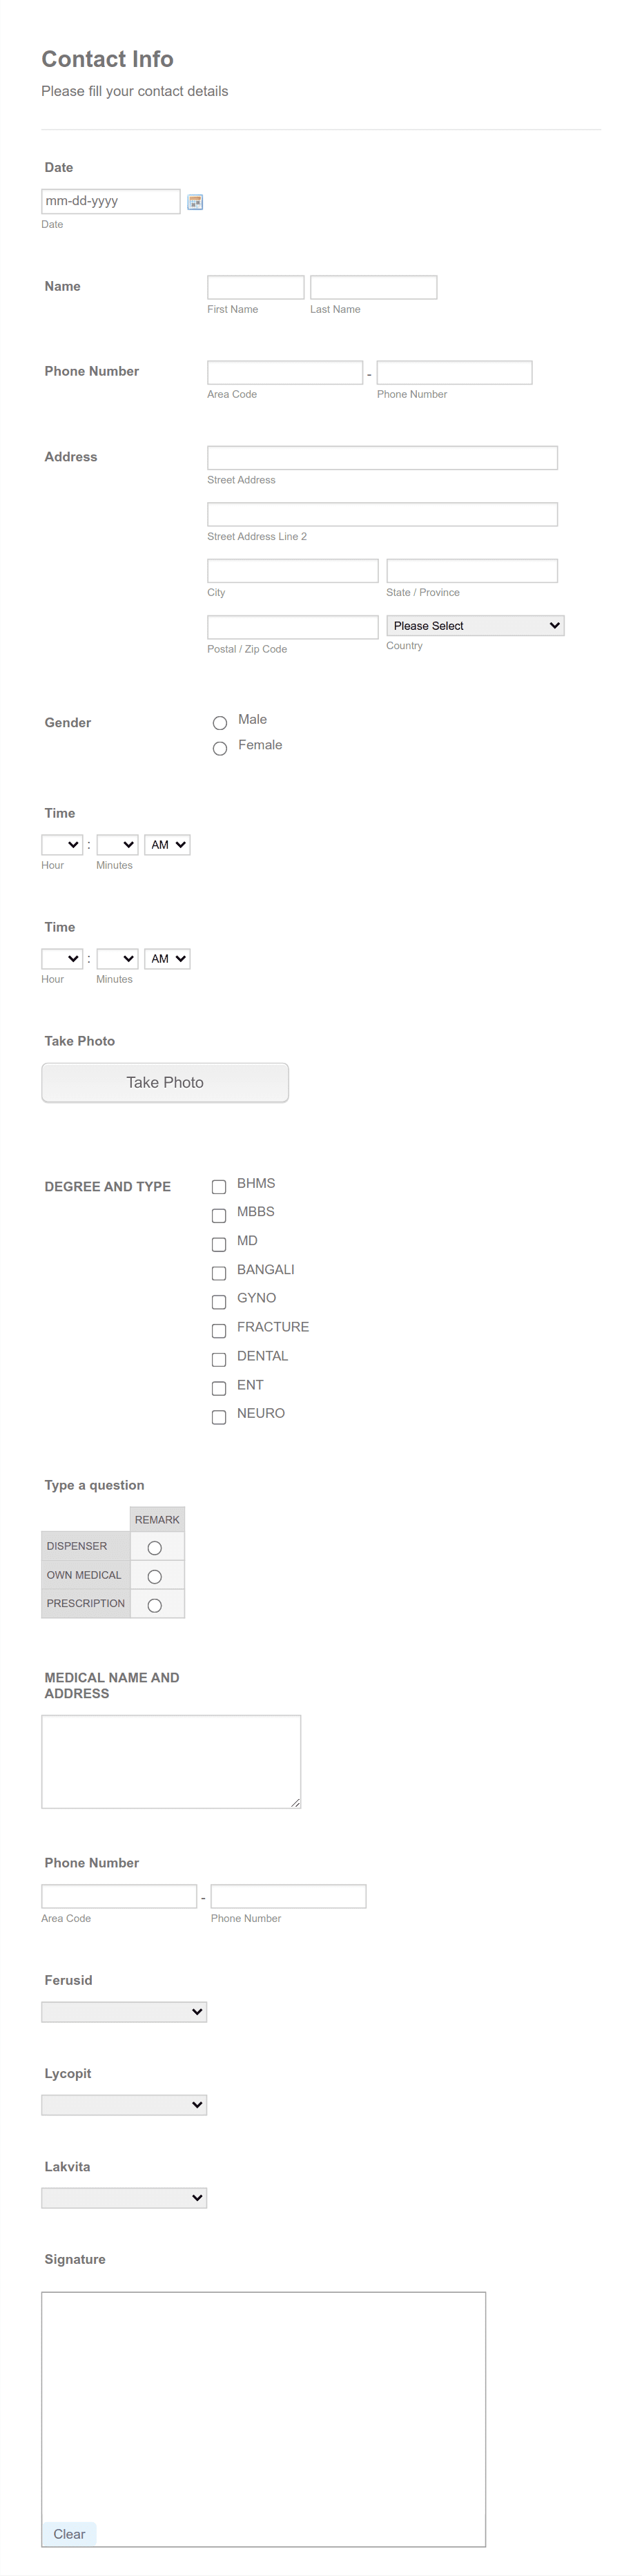
Task: Open the Ferusid dropdown
Action: pyautogui.click(x=123, y=2011)
